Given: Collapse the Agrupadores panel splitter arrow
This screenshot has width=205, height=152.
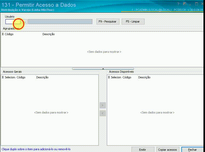Looking at the screenshot, I should pos(103,69).
